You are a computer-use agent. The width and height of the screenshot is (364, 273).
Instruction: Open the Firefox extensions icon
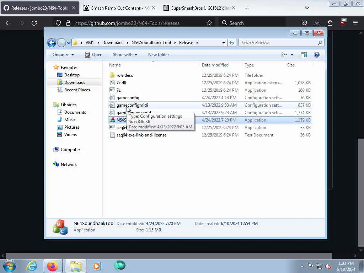click(330, 23)
